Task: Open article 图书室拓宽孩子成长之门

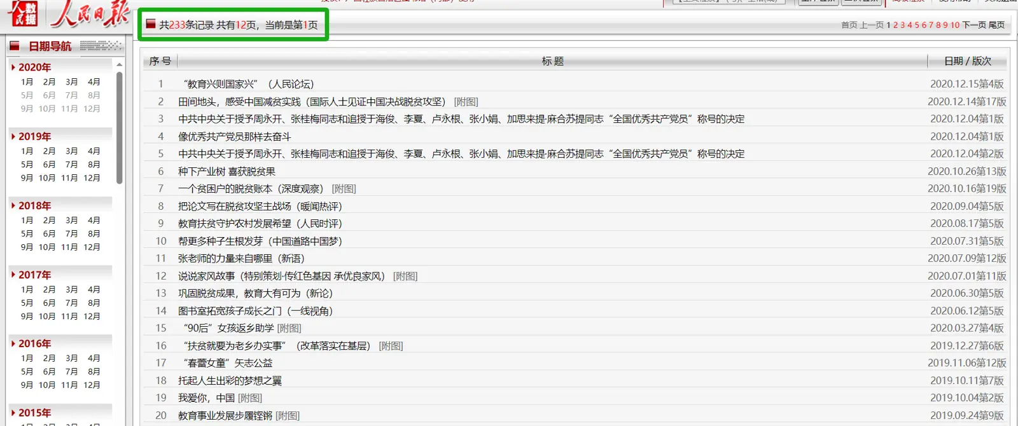Action: click(x=255, y=312)
